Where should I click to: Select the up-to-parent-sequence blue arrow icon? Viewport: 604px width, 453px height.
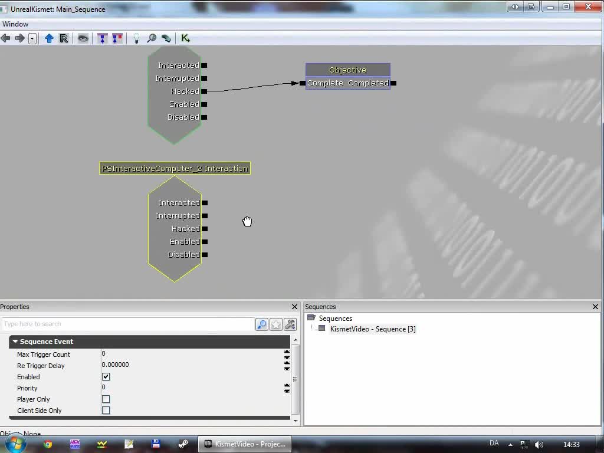click(x=49, y=38)
